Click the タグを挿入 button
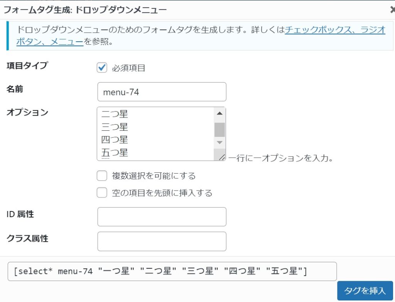395x302 pixels. click(x=365, y=291)
